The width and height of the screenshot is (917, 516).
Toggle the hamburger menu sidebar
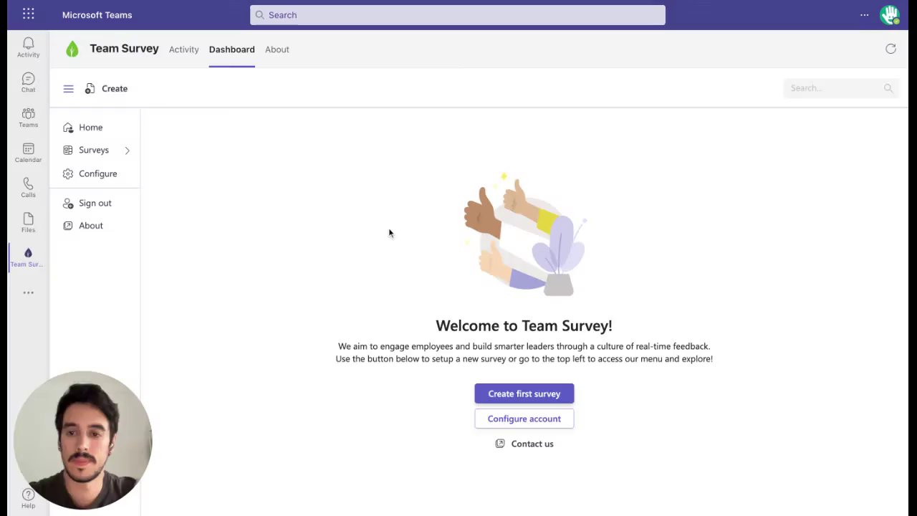(x=68, y=89)
